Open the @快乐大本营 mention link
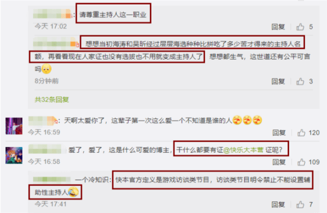Viewport: 327px width, 213px height. point(243,150)
